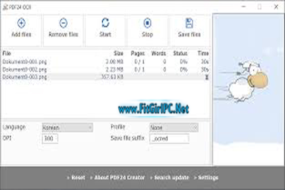This screenshot has width=285, height=190.
Task: Open the About PDF24 Creator link
Action: (120, 178)
